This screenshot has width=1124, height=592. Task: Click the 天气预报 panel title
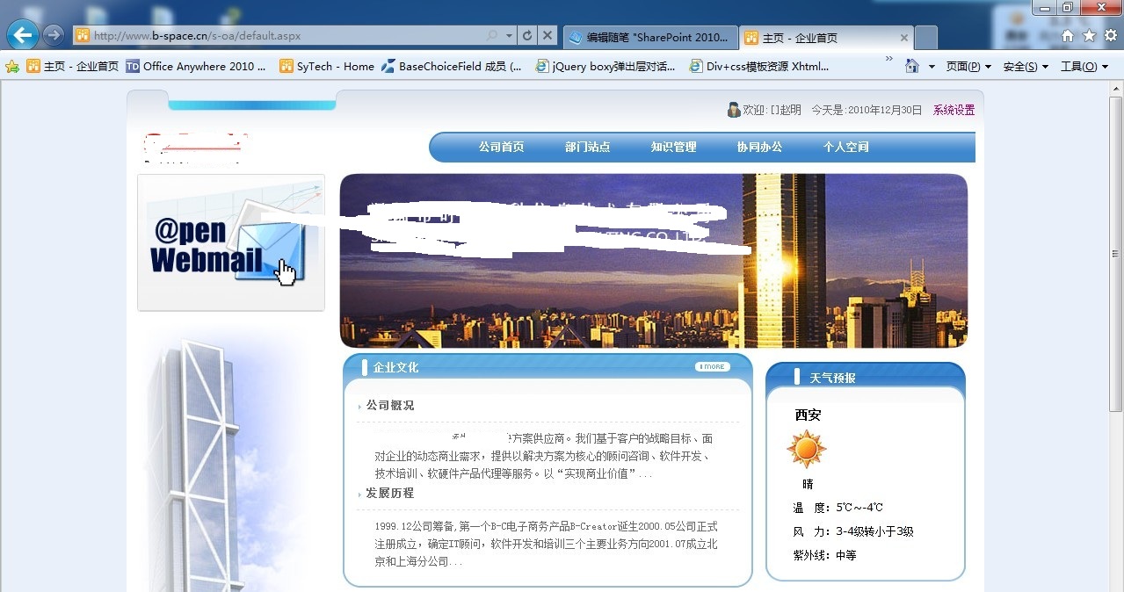point(832,378)
